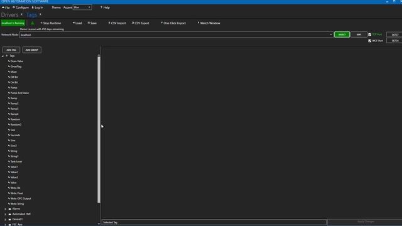
Task: Click the localhost is Running status button
Action: [x=13, y=23]
